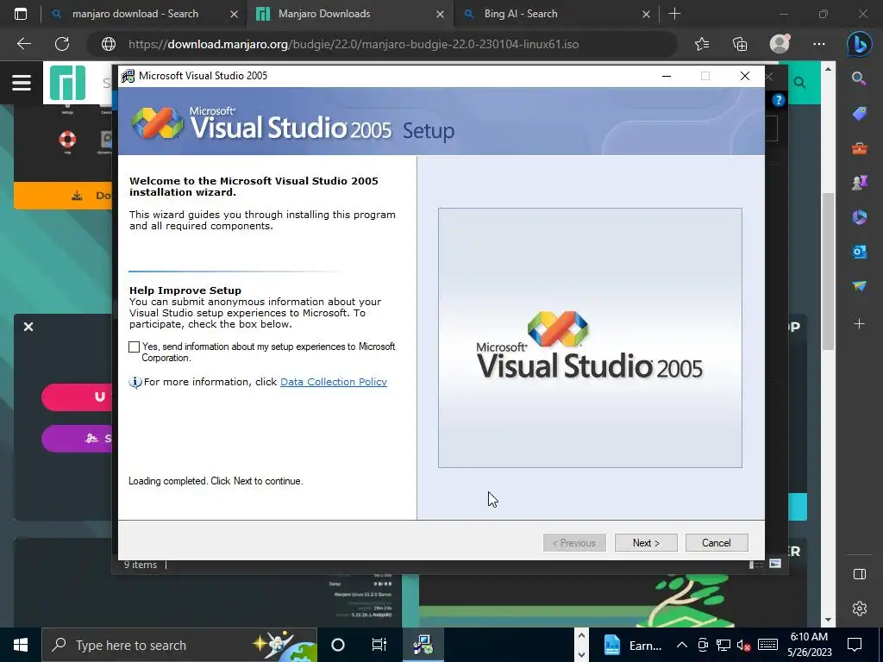The height and width of the screenshot is (662, 883).
Task: Click Next to continue setup
Action: pos(646,543)
